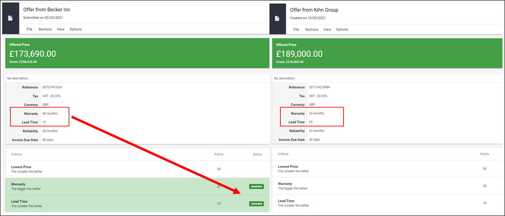Image resolution: width=505 pixels, height=216 pixels.
Task: Click the 50 days invoice due value
Action: tap(48, 139)
